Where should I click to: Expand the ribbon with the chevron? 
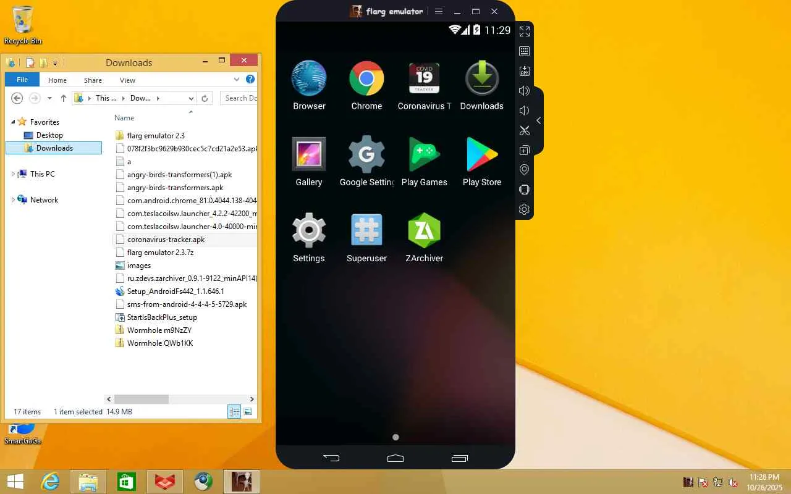tap(237, 80)
